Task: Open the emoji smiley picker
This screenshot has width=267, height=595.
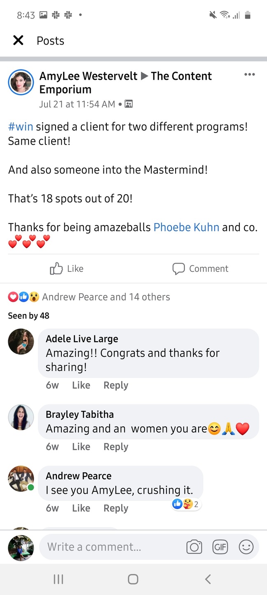Action: [x=246, y=547]
